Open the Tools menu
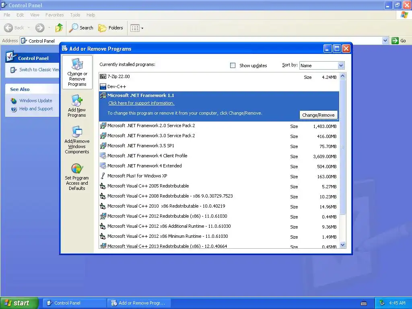Viewport: 412px width, 309px height. click(75, 15)
